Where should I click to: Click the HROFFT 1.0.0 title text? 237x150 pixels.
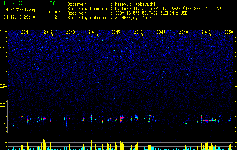point(30,3)
